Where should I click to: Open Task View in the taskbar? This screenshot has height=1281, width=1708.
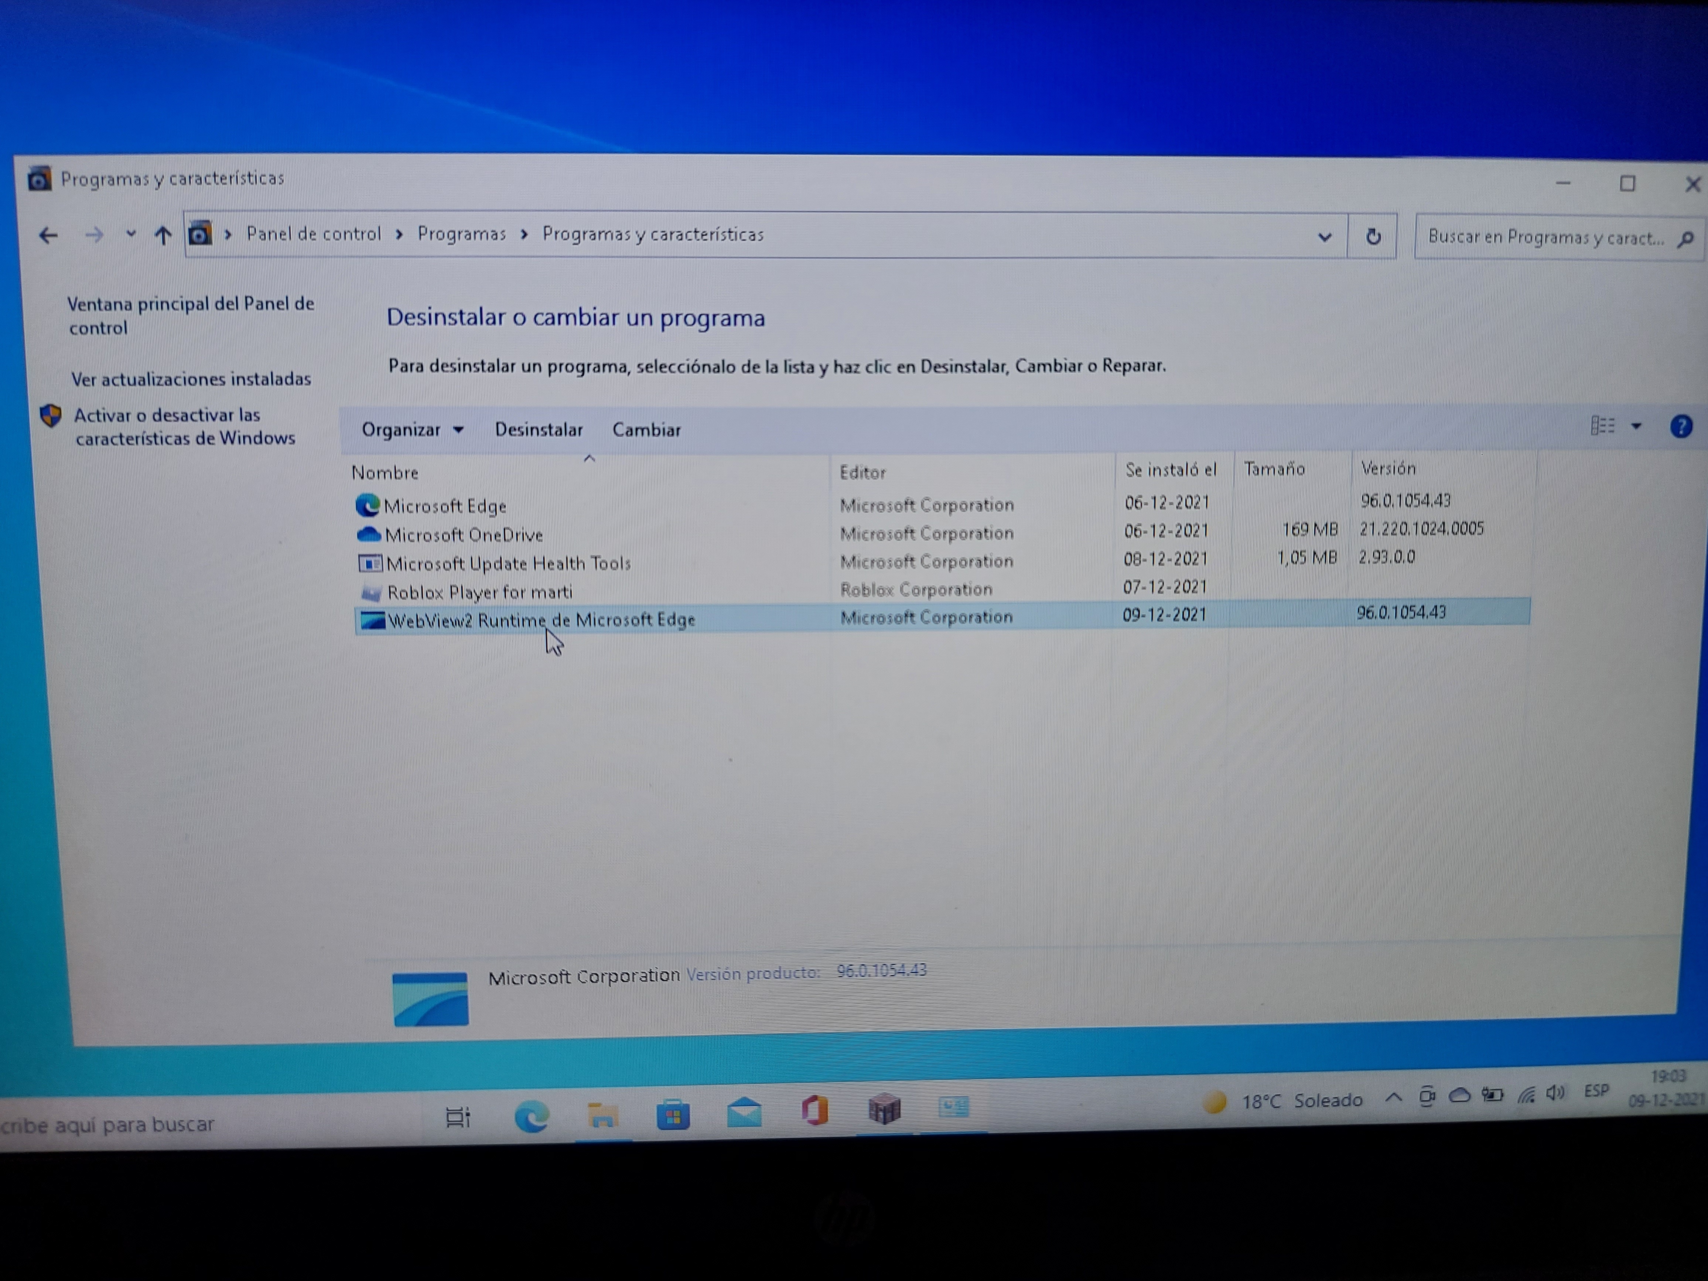coord(458,1117)
